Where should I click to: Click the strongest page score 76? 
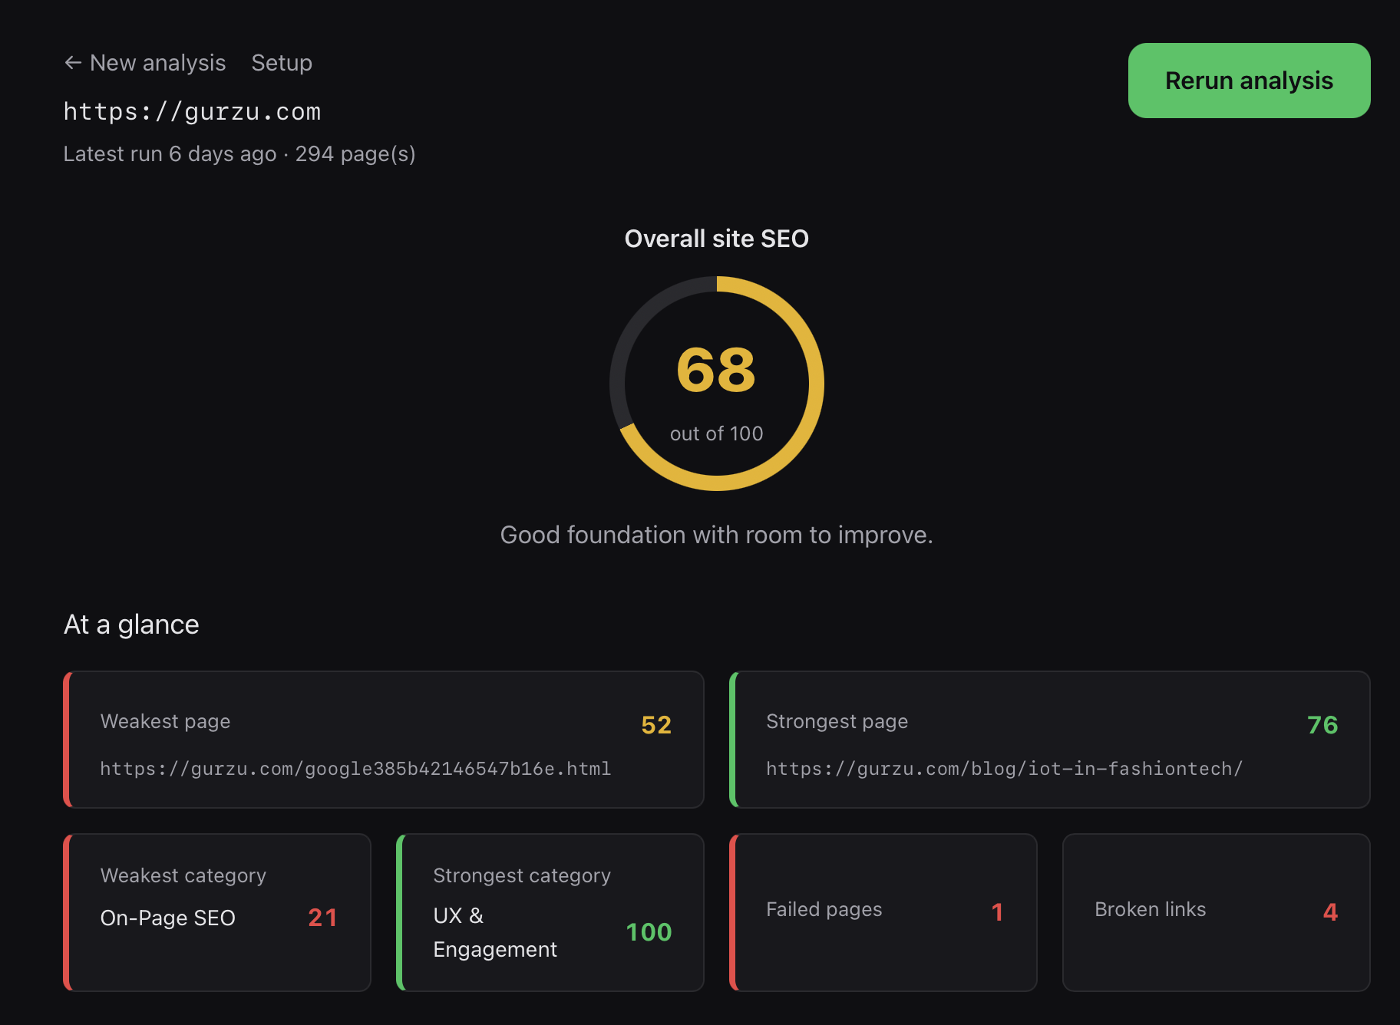point(1322,725)
